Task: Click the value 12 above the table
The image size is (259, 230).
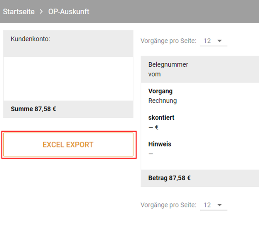Action: pyautogui.click(x=207, y=41)
